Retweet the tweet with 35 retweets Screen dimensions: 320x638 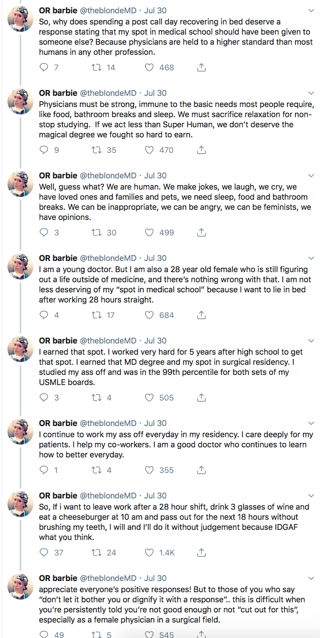[96, 150]
